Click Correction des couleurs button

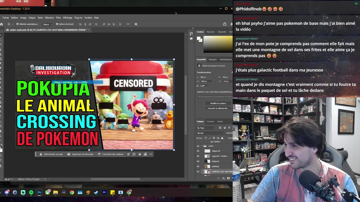111,154
